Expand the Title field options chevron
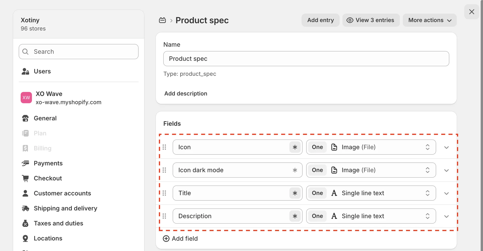Image resolution: width=483 pixels, height=251 pixels. 447,193
